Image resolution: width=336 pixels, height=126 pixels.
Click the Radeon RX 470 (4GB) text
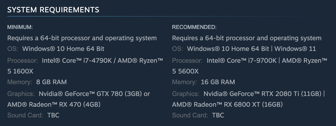54,104
